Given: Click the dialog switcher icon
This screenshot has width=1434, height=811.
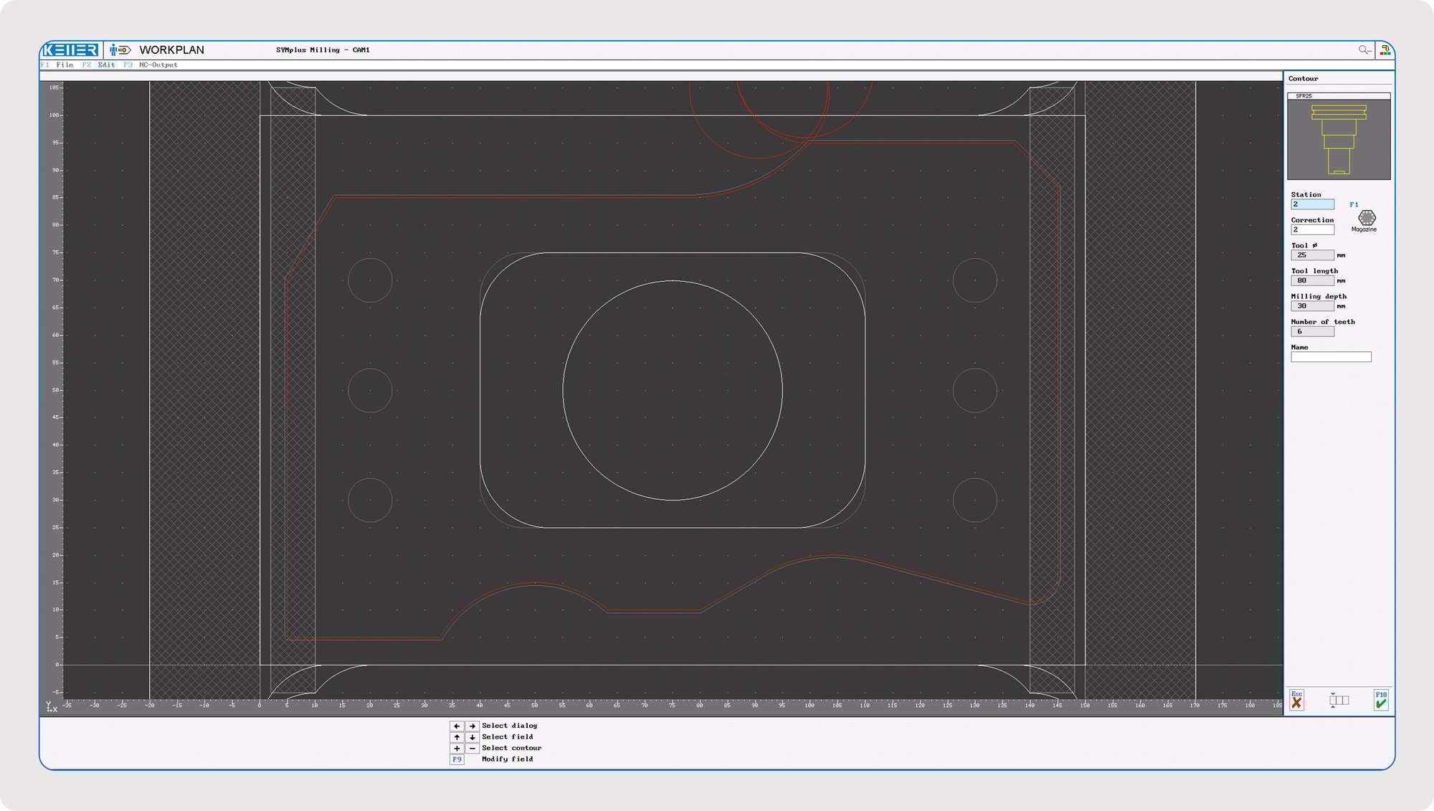Looking at the screenshot, I should click(x=1339, y=700).
